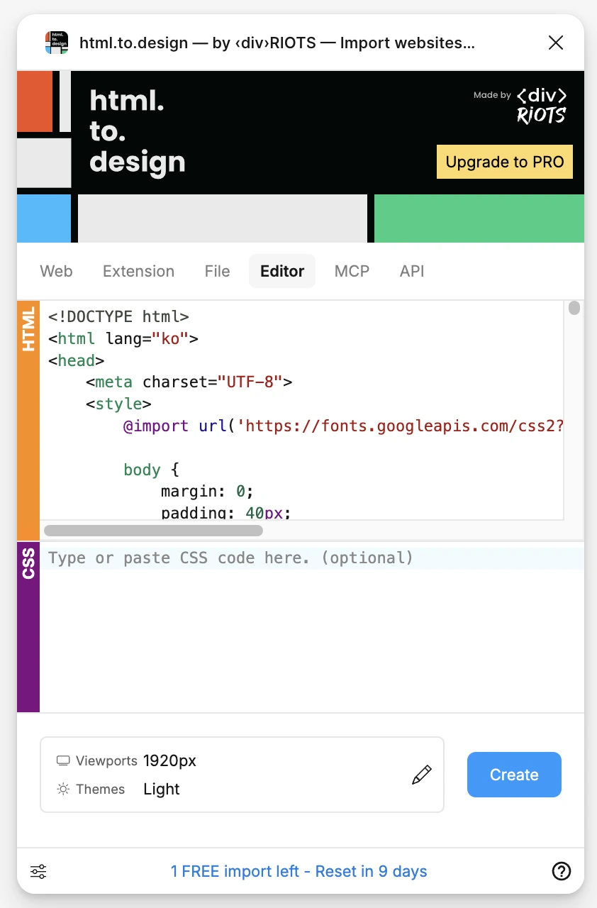Viewport: 597px width, 908px height.
Task: Click the Create button
Action: pyautogui.click(x=514, y=775)
